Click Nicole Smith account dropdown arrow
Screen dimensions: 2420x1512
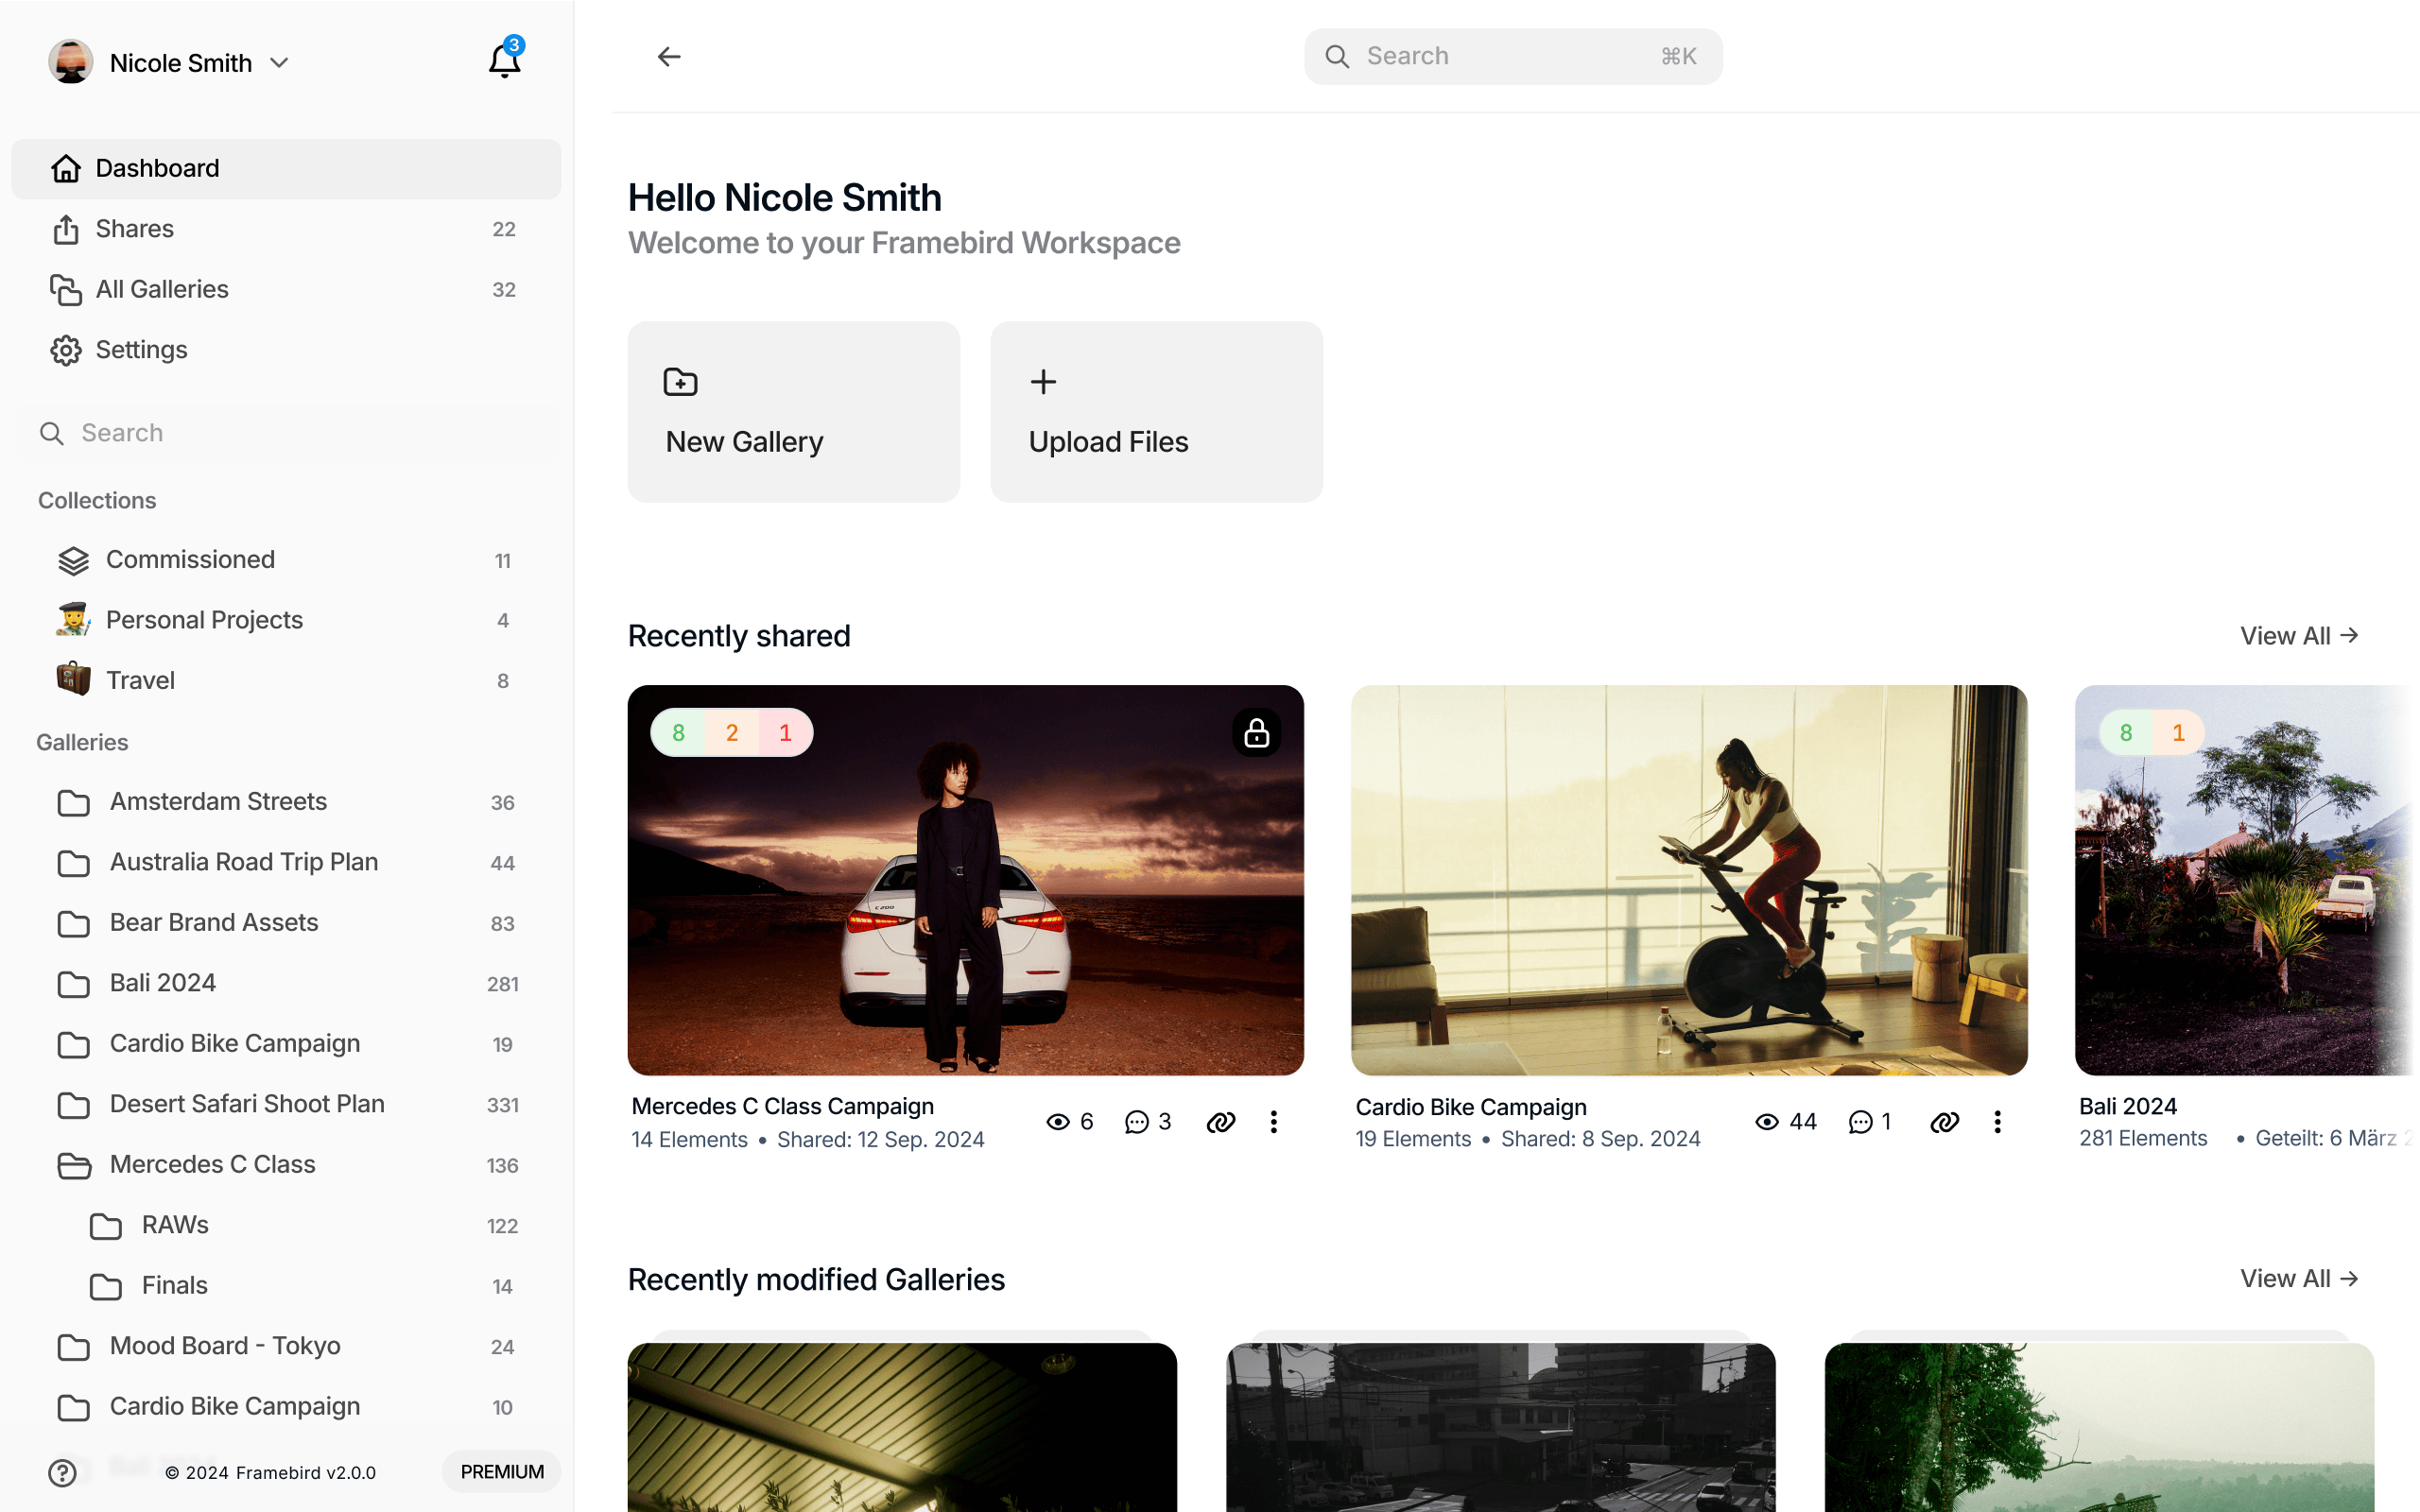point(279,62)
